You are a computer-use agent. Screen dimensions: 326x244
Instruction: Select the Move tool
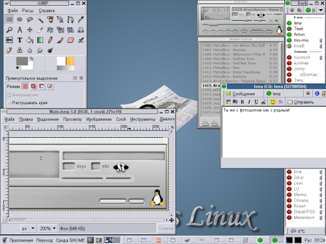click(x=30, y=30)
